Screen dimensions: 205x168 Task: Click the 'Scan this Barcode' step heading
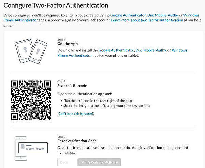(72, 86)
